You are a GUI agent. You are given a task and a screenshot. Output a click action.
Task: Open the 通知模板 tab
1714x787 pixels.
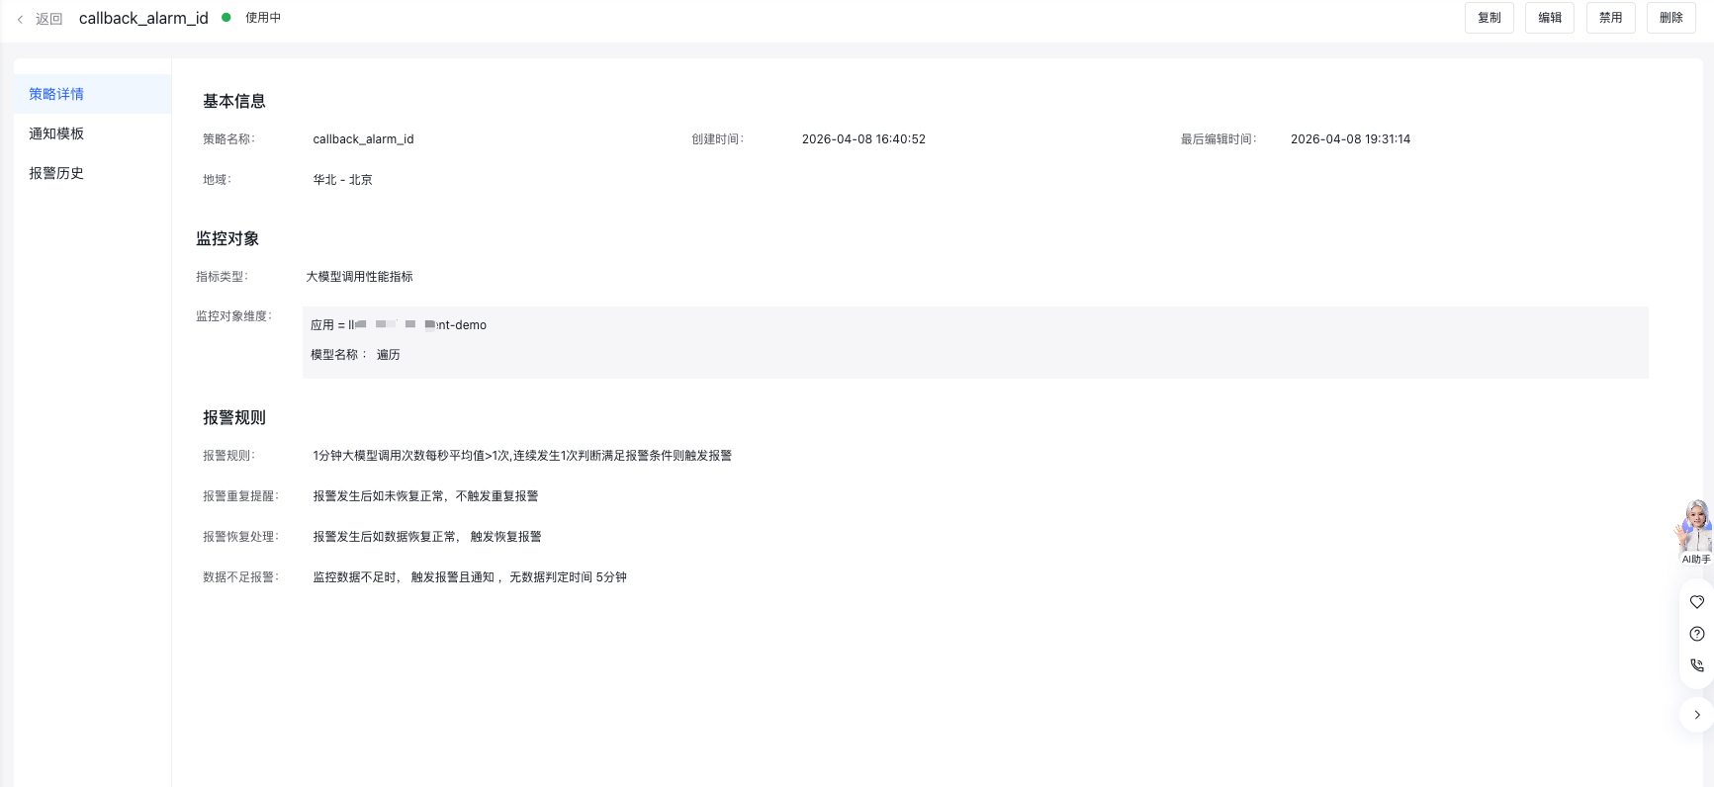tap(56, 133)
